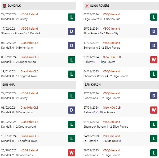This screenshot has width=159, height=158.
Task: Click the L badge for Bohemians 3-1 Sligo Rovers
Action: [x=154, y=153]
